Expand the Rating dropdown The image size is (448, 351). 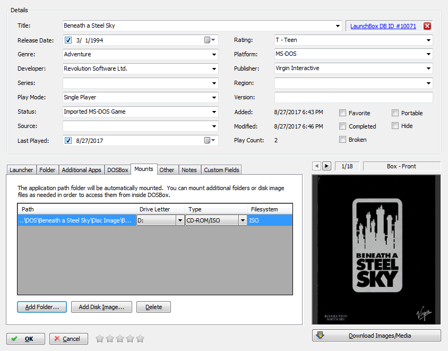(x=428, y=40)
